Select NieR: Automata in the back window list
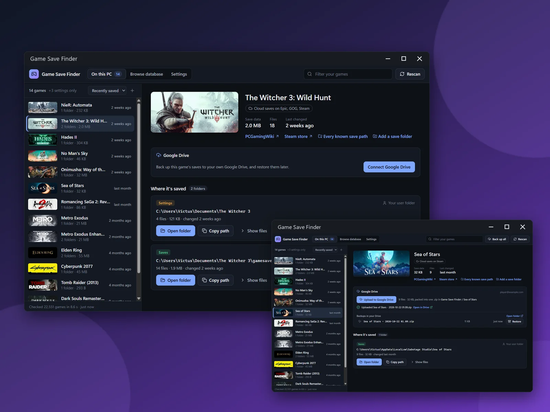Image resolution: width=550 pixels, height=412 pixels. 80,107
